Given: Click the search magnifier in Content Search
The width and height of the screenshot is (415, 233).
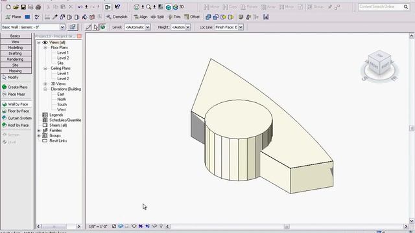Looking at the screenshot, I should (x=406, y=6).
